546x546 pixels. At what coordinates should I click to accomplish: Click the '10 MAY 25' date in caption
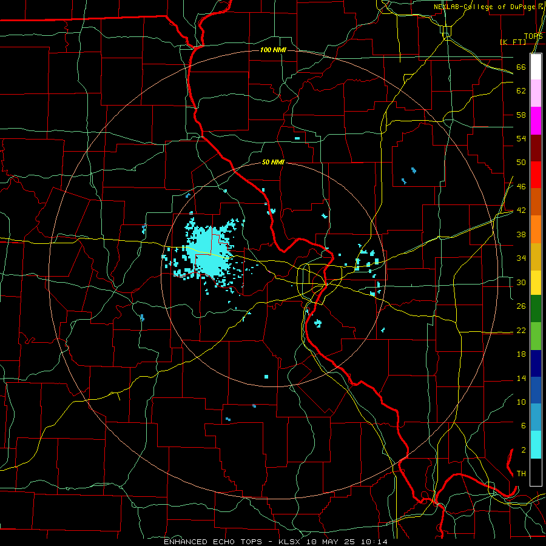330,542
